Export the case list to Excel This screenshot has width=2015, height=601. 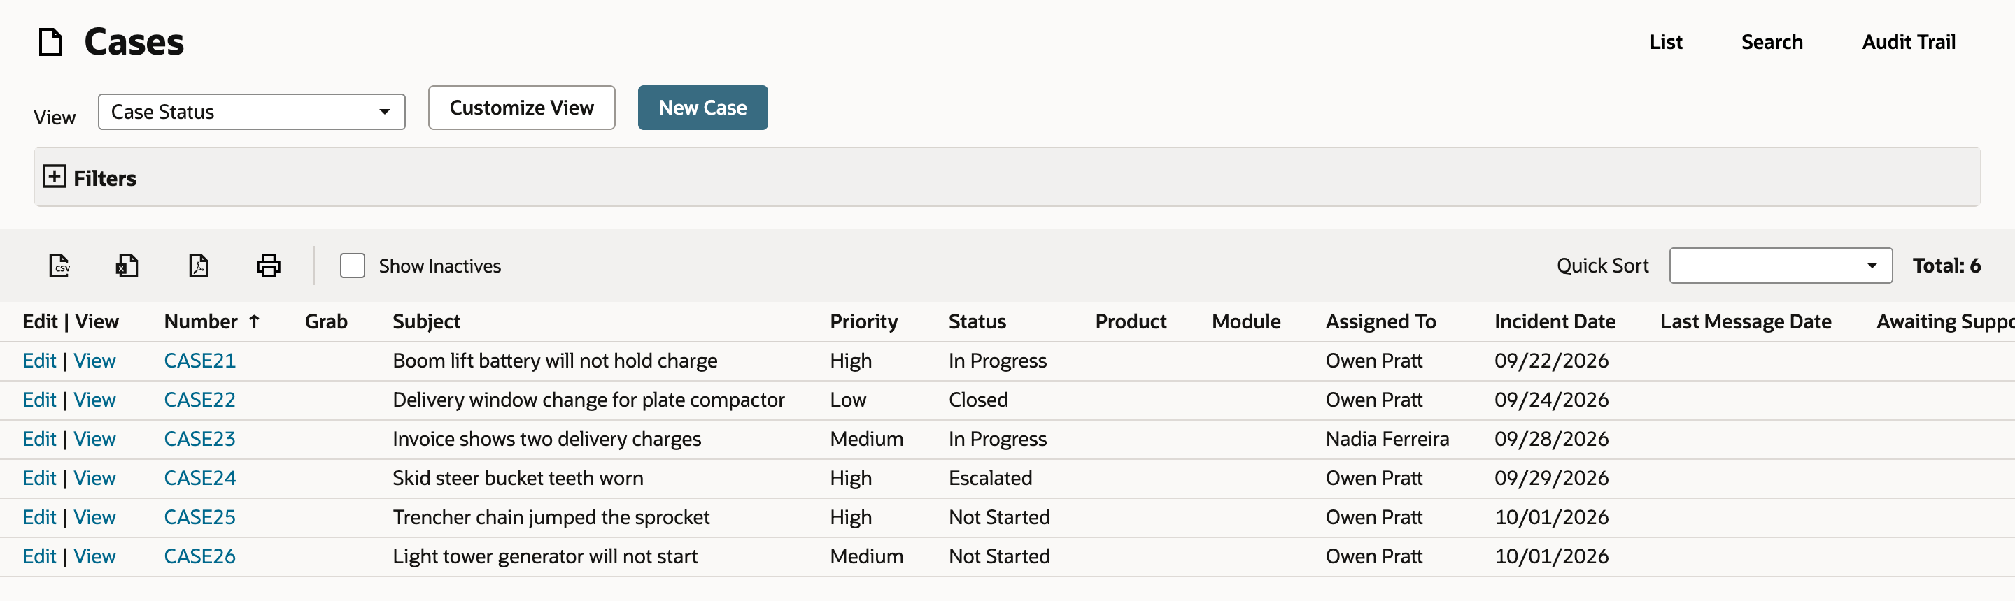(x=127, y=266)
